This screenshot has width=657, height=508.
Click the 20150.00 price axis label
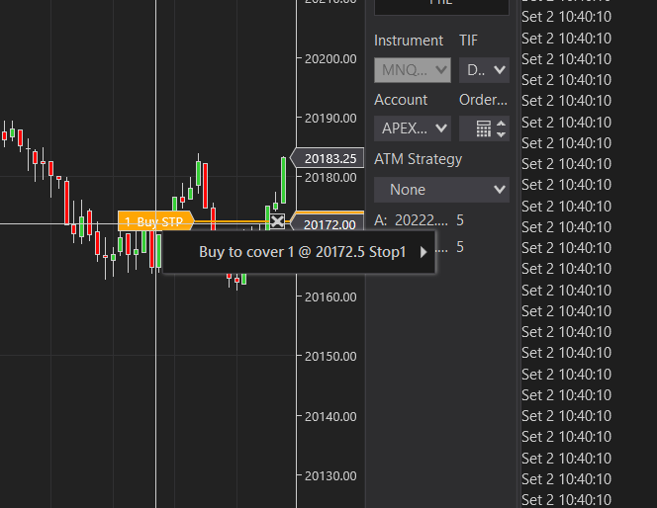pos(330,357)
